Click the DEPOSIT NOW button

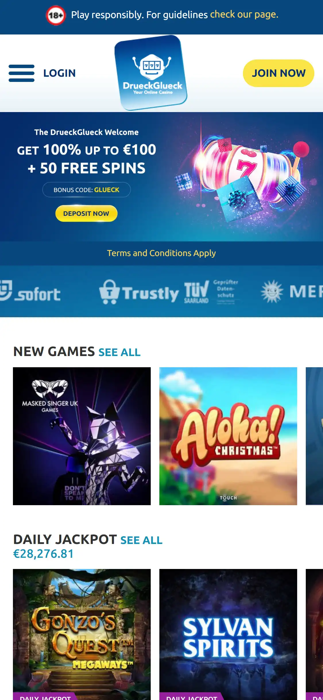click(x=86, y=214)
